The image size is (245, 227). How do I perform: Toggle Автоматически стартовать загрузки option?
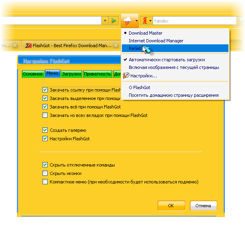[175, 60]
